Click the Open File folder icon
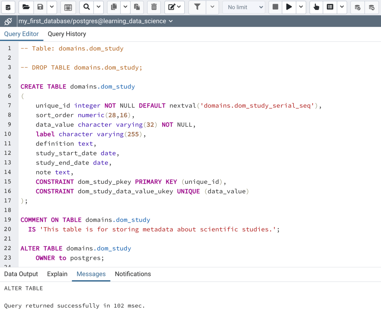Image resolution: width=381 pixels, height=315 pixels. point(26,7)
